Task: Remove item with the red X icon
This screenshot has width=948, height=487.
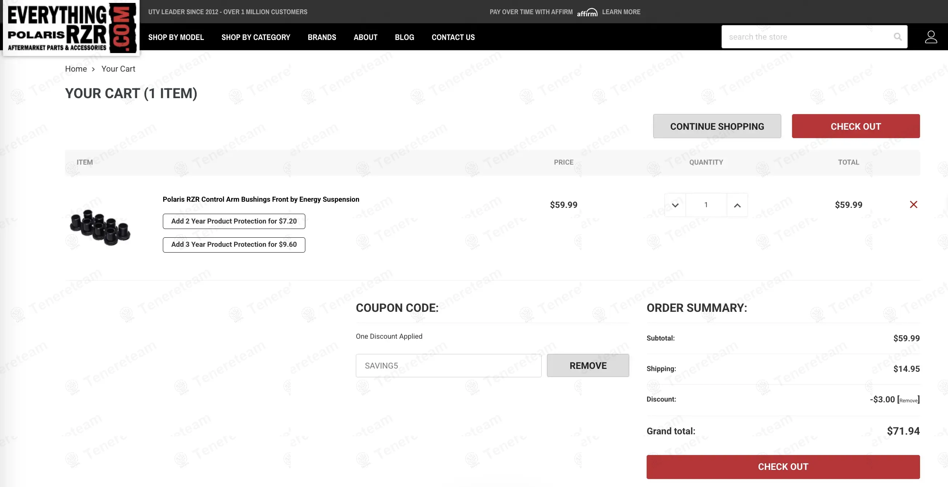Action: [913, 205]
